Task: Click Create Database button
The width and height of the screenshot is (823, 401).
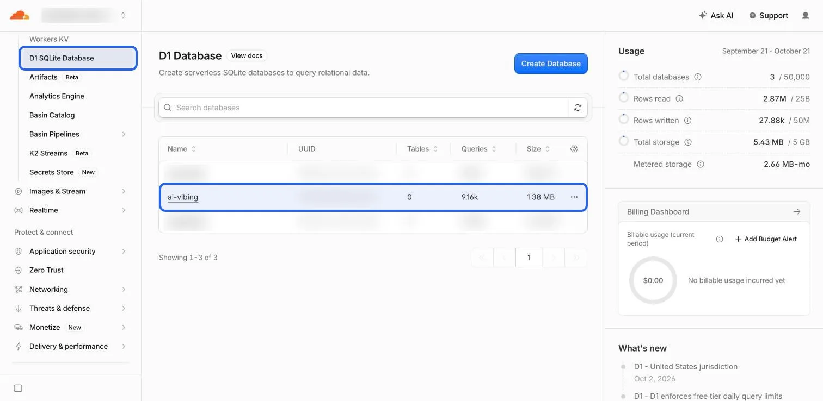Action: tap(551, 64)
